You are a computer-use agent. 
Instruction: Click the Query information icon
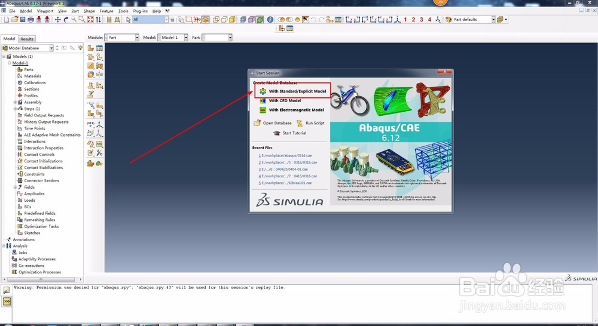270,20
